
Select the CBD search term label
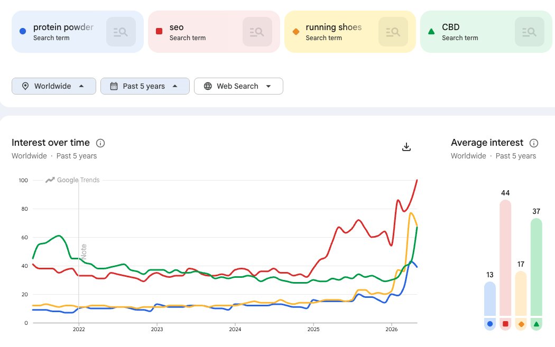[x=450, y=27]
